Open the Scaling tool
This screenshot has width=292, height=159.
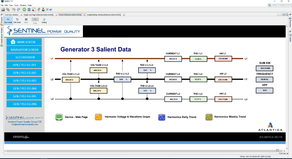click(44, 21)
